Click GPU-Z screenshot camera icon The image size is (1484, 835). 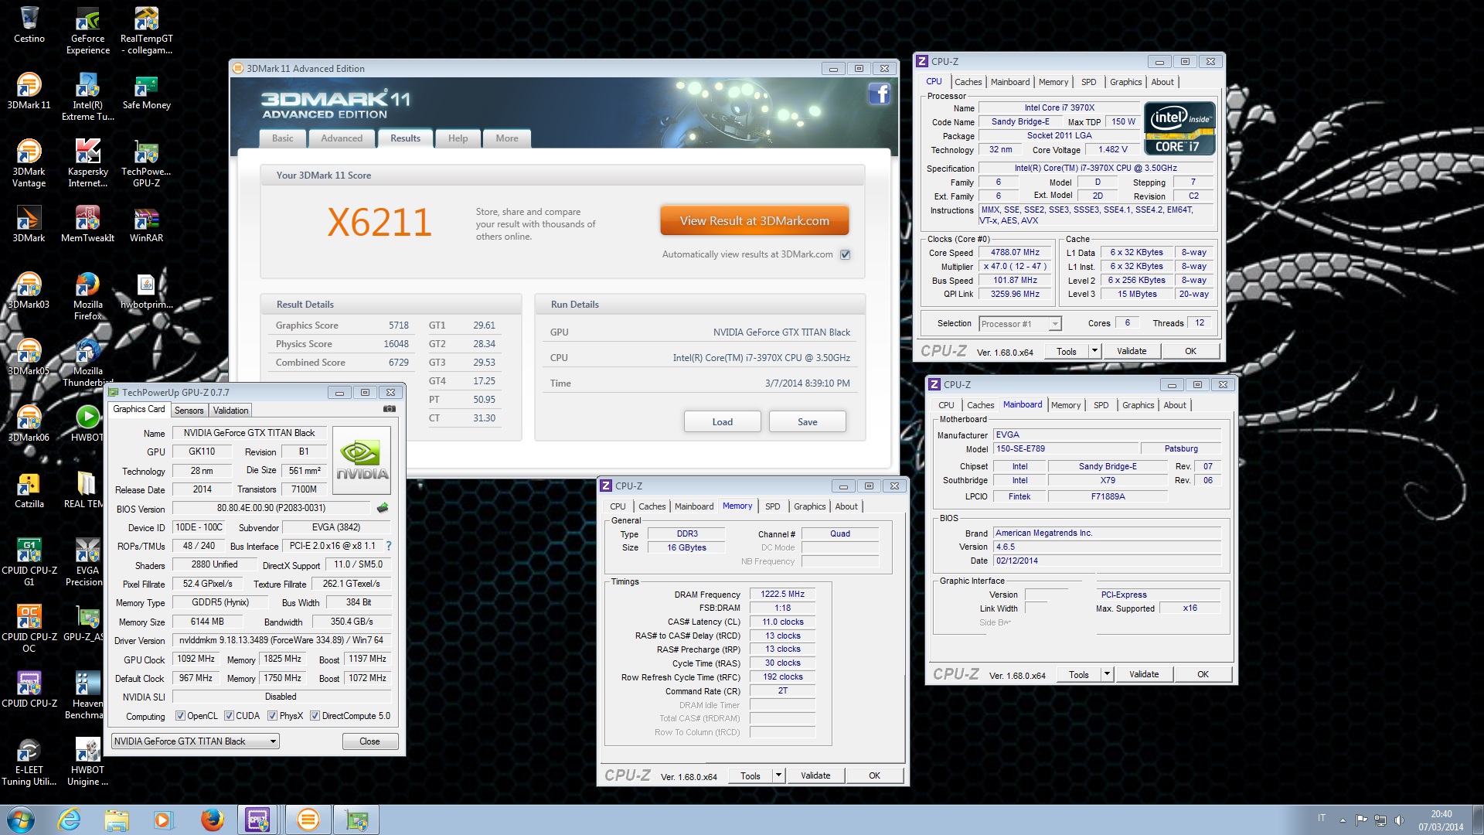tap(390, 409)
